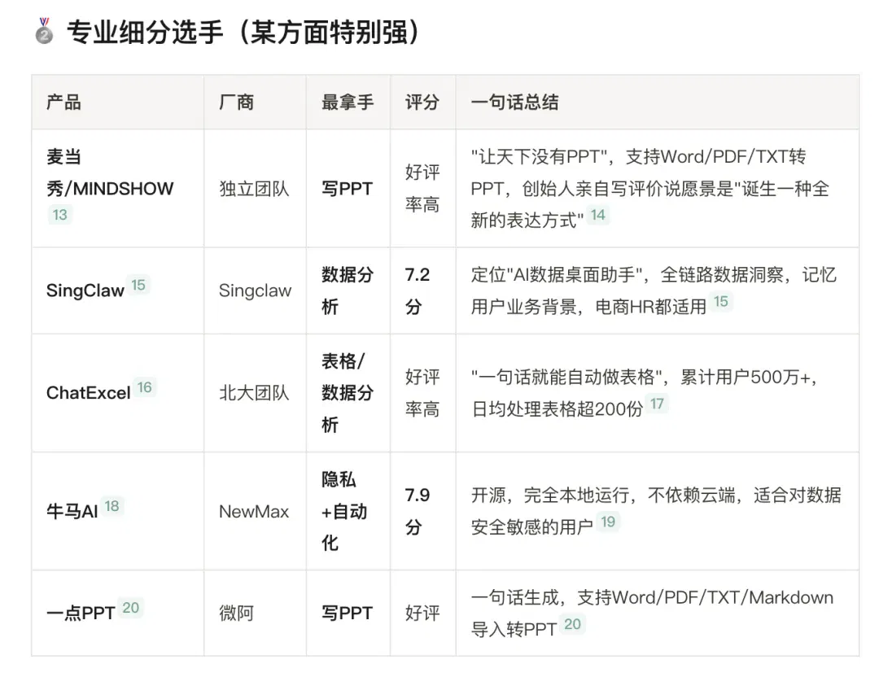The height and width of the screenshot is (677, 879).
Task: Click the summary starting 开源，完全本地运行
Action: tap(656, 511)
